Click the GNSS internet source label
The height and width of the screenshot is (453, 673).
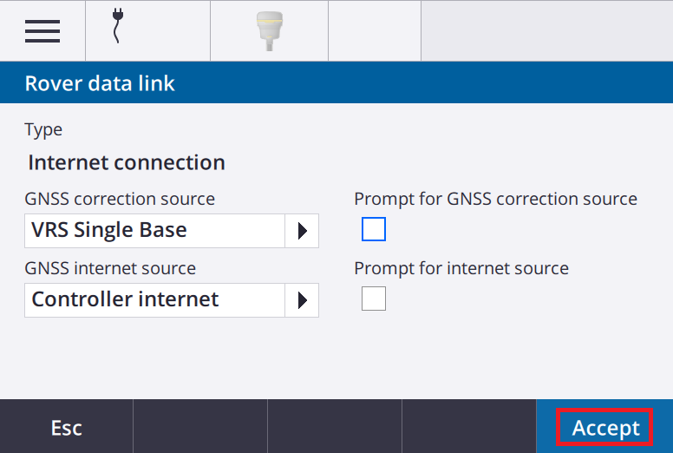coord(110,268)
